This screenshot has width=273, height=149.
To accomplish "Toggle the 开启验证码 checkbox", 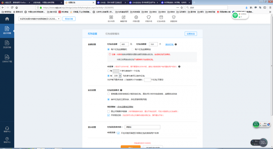I will 109,115.
